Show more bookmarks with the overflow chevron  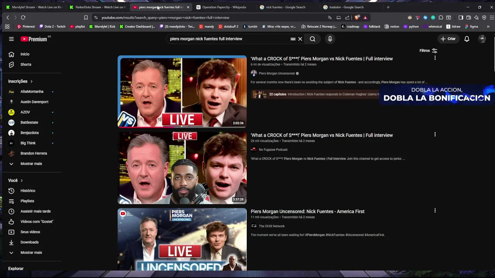(x=488, y=27)
